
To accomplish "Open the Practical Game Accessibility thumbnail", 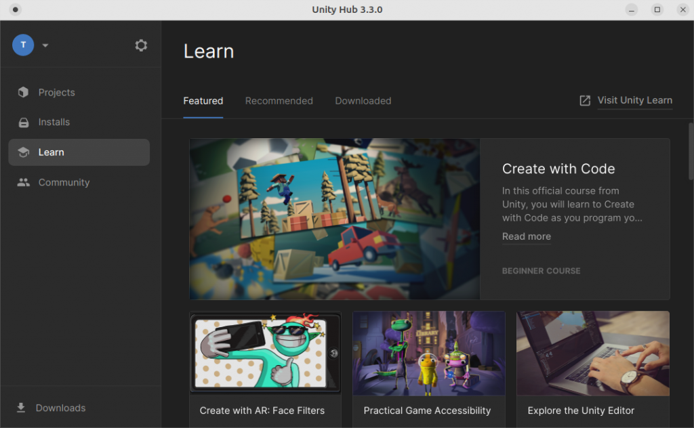I will (429, 353).
